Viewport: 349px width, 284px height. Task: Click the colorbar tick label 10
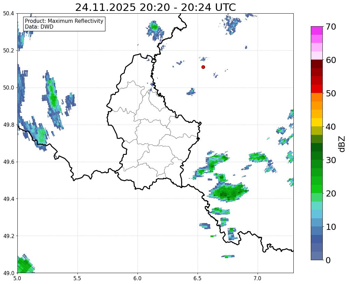(331, 227)
